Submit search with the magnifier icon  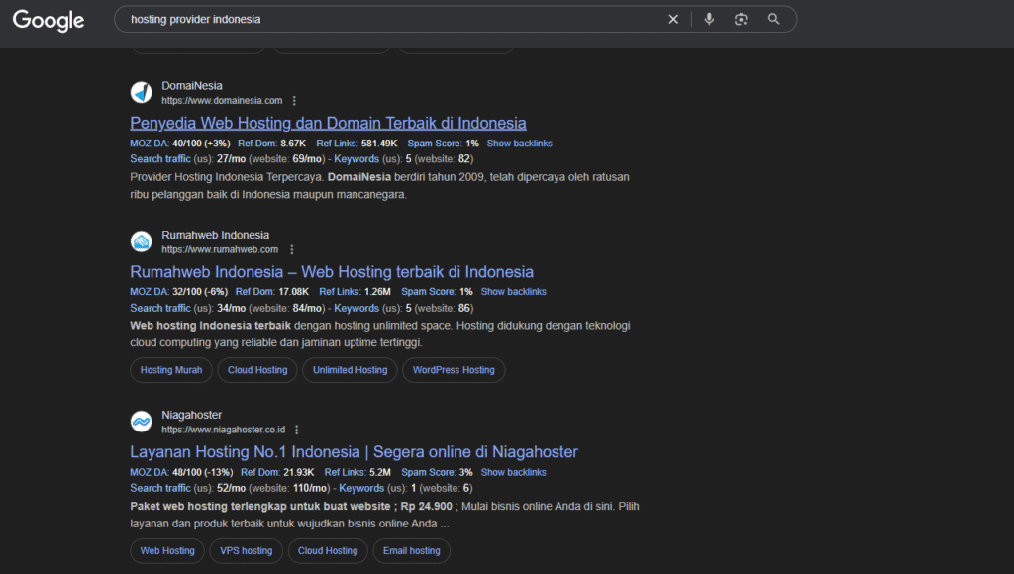click(773, 20)
